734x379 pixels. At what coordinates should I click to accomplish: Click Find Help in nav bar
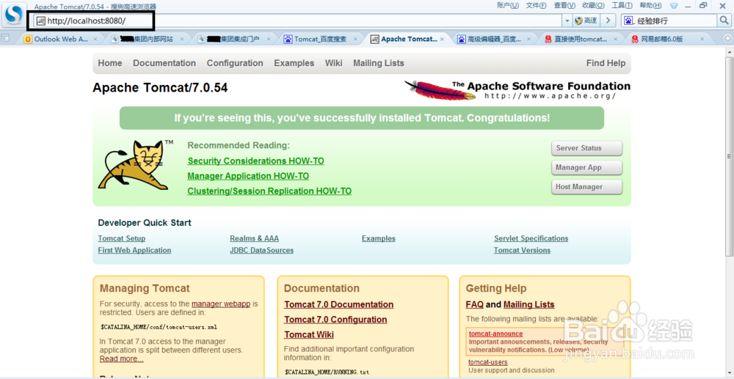(606, 63)
